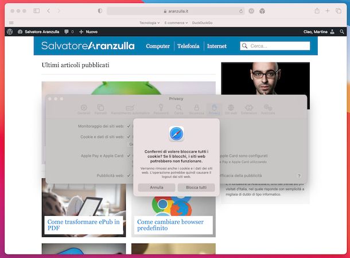Click the SalvatoreAranzulla site logo

(88, 46)
